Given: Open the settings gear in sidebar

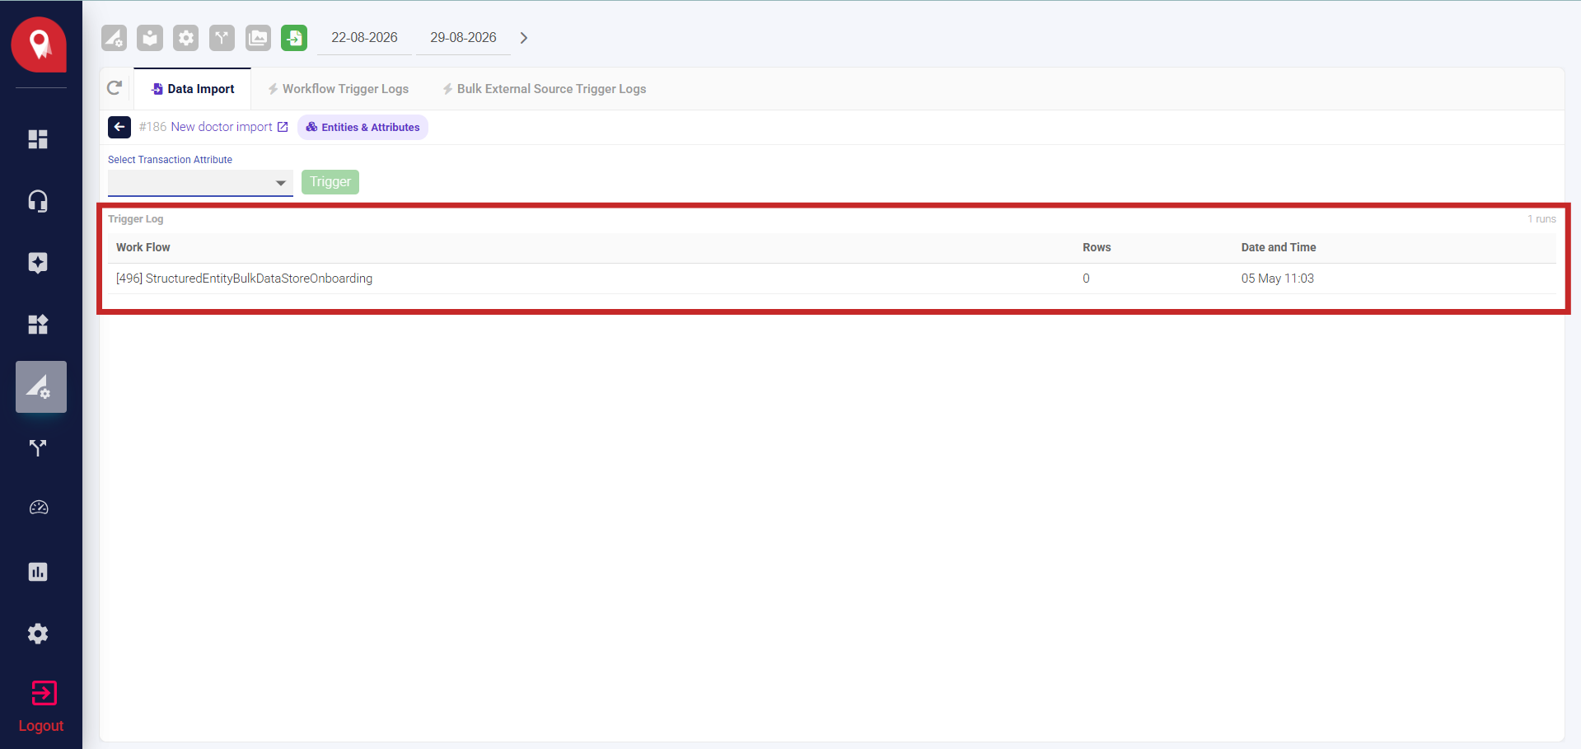Looking at the screenshot, I should 38,634.
